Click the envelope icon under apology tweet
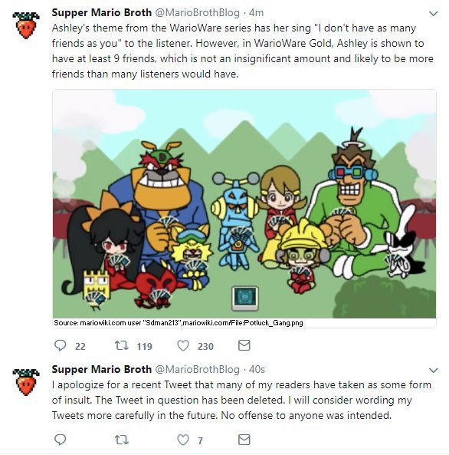Screen dimensions: 449x455 (244, 440)
